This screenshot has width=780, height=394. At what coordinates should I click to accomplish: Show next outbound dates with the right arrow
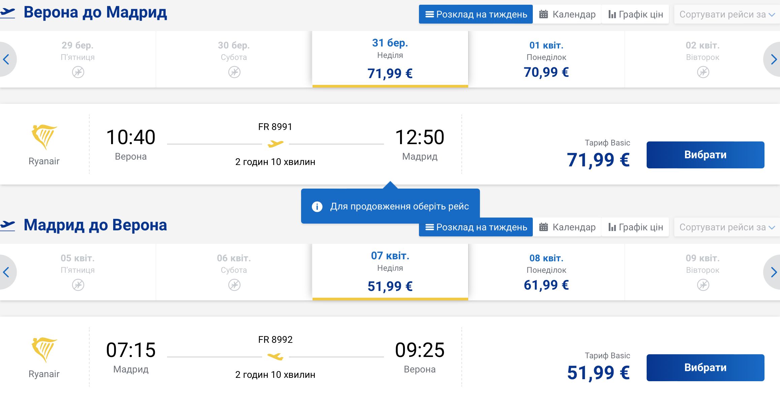tap(773, 59)
